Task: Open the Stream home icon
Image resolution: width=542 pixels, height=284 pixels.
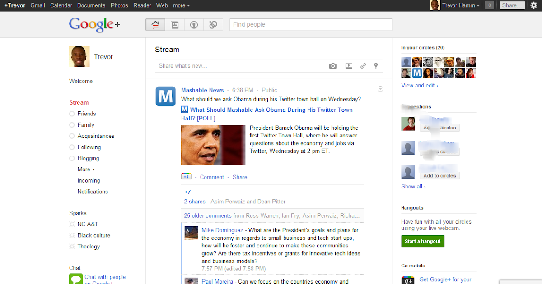Action: 155,25
